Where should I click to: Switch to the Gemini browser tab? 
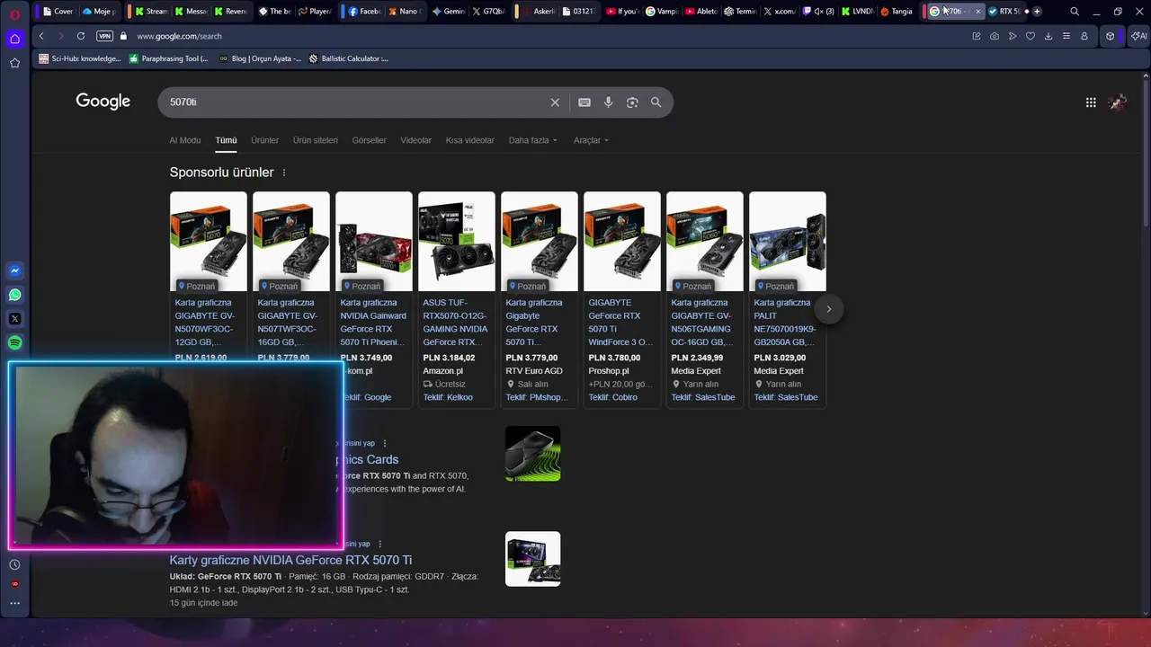[x=447, y=12]
